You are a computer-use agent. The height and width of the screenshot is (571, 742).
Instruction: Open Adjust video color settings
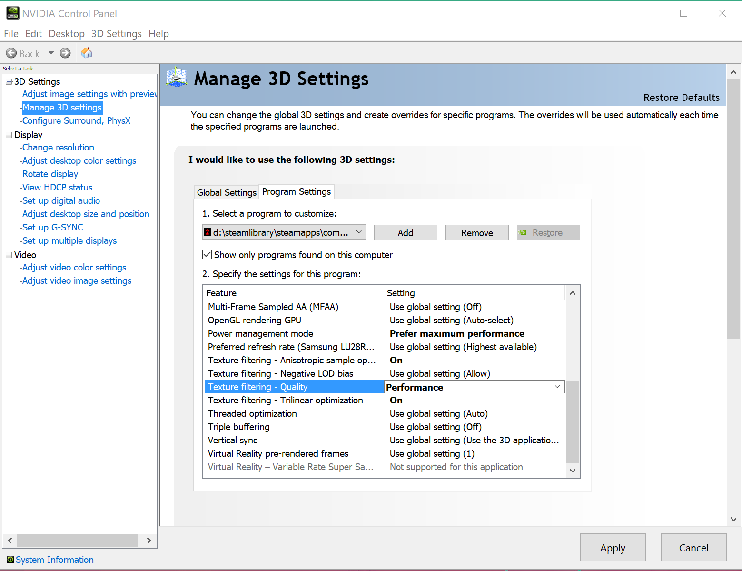74,267
